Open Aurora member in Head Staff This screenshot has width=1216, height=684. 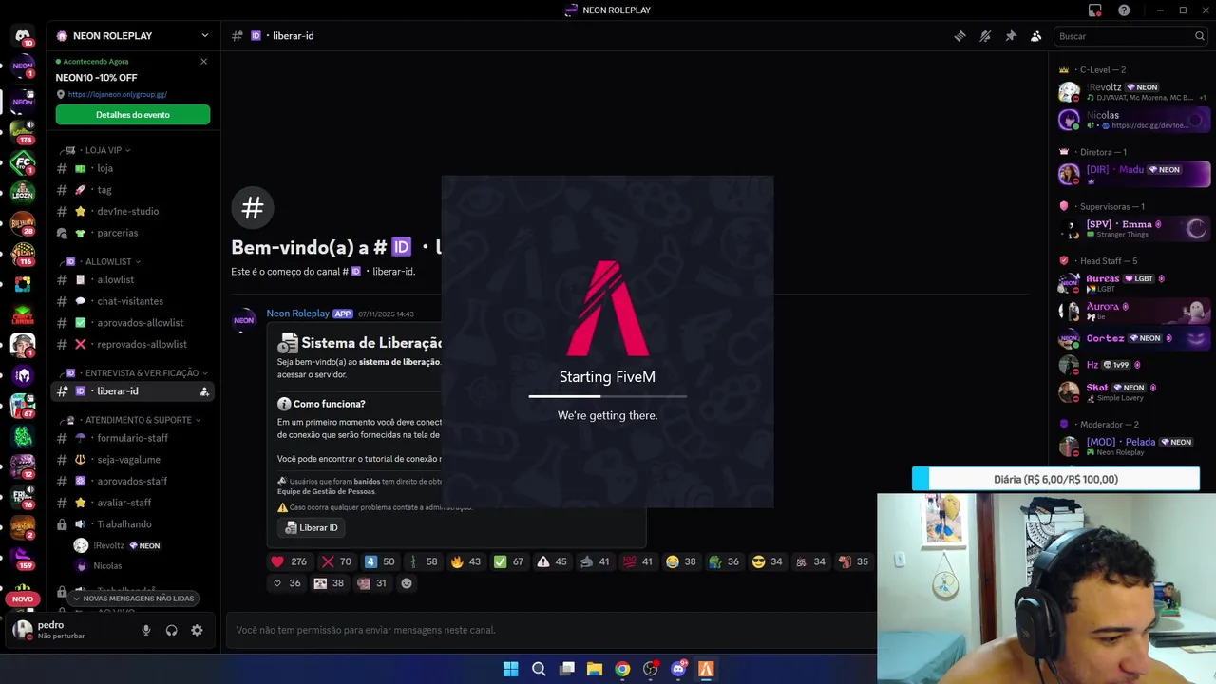click(1134, 311)
